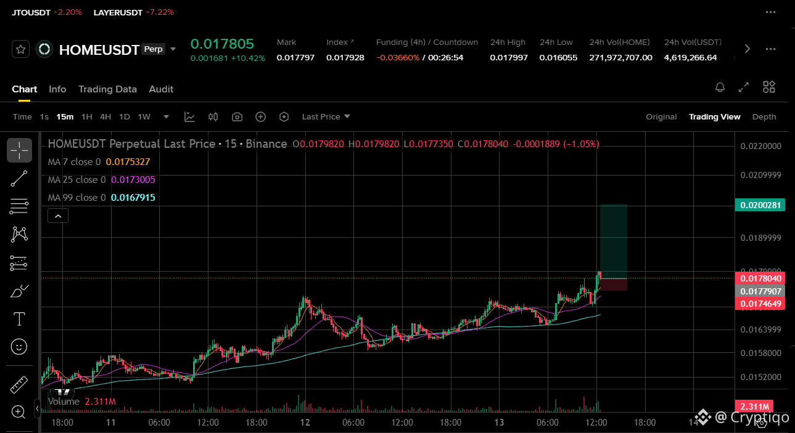This screenshot has width=795, height=433.
Task: Click the 2.311M volume axis label
Action: pyautogui.click(x=755, y=407)
